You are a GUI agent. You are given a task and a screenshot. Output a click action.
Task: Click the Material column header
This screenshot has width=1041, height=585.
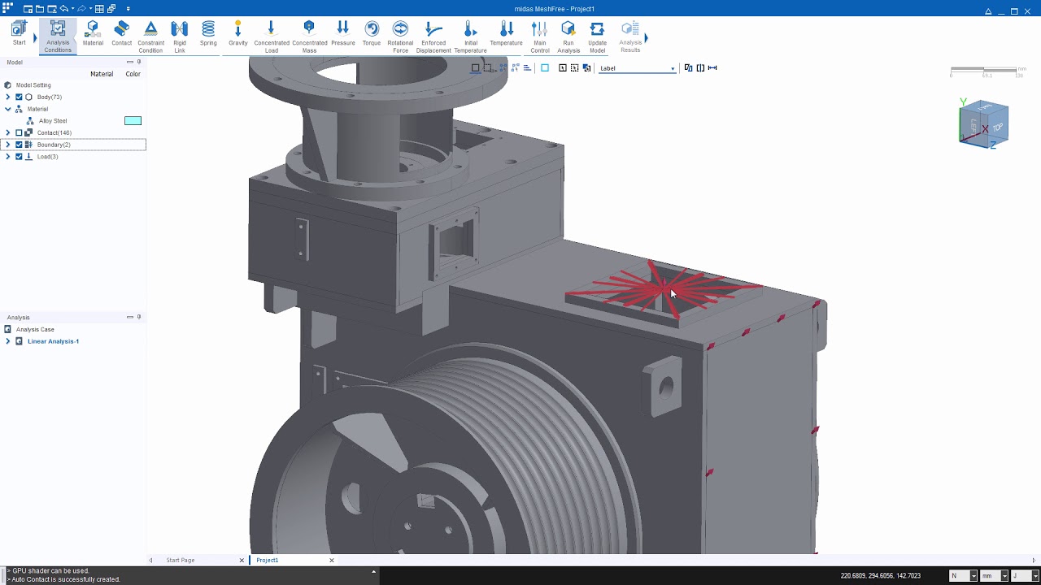(102, 74)
